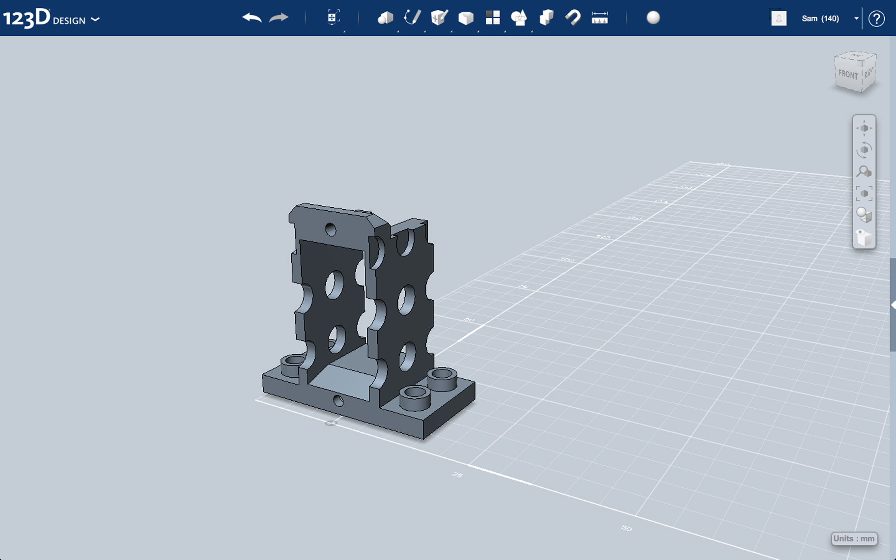
Task: Select the Orbit navigation tool
Action: click(864, 150)
